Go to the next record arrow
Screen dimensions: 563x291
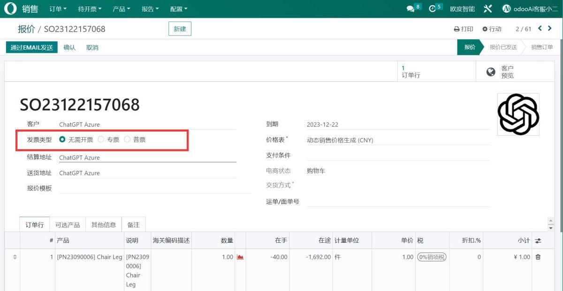[x=550, y=29]
